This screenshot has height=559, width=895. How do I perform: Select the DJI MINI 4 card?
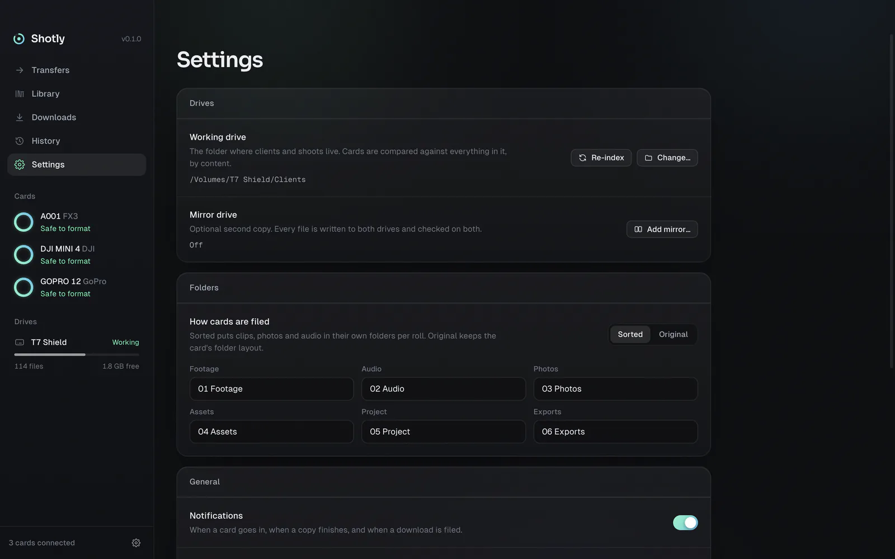tap(77, 255)
